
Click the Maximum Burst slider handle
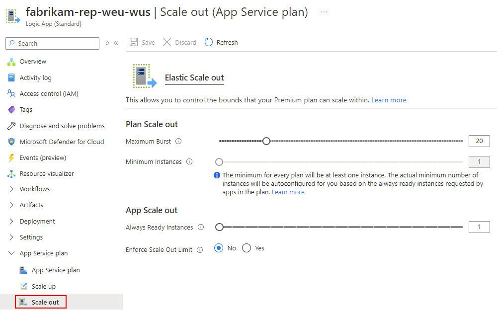click(x=266, y=141)
